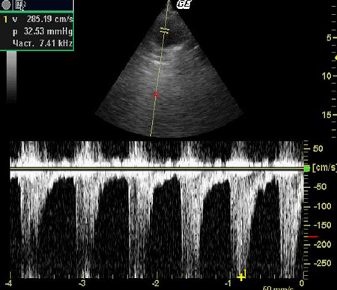Viewport: 337px width, 290px height.
Task: Click the Doppler baseline yellow line
Action: [157, 169]
